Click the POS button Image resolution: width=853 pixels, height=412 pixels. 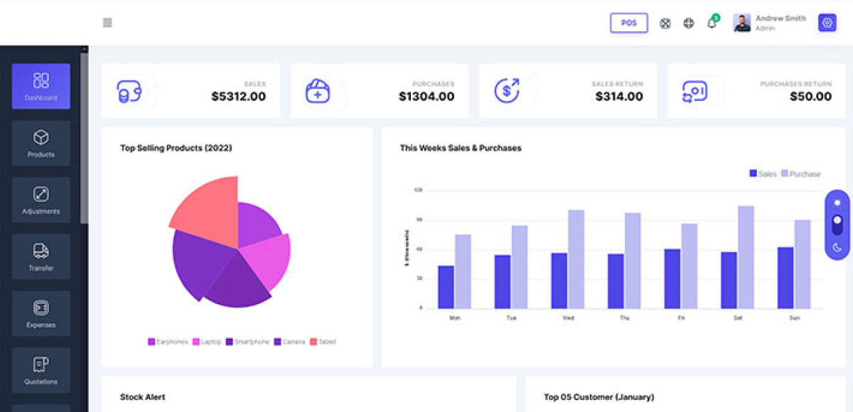coord(628,23)
